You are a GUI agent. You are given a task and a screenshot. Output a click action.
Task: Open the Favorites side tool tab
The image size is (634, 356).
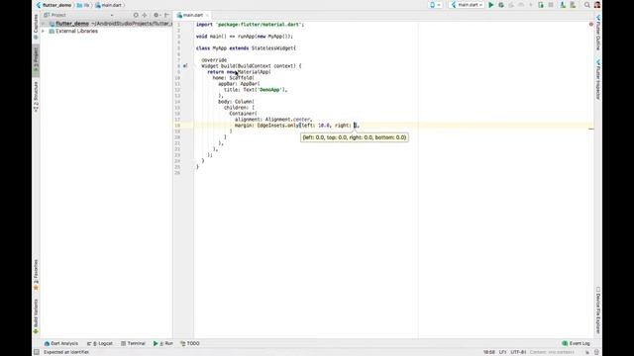(x=36, y=275)
